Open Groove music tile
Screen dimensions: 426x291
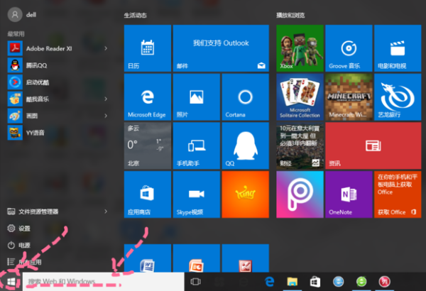(x=349, y=48)
